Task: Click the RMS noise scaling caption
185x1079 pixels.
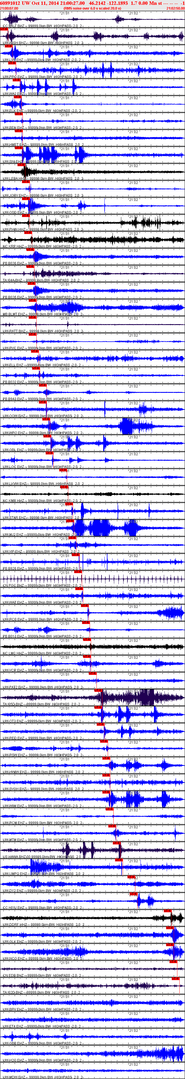Action: click(x=92, y=8)
